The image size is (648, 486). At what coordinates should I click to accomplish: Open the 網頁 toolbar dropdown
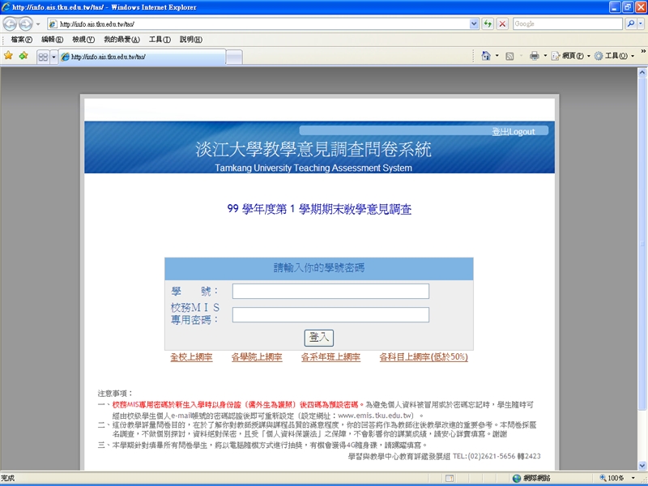[571, 56]
